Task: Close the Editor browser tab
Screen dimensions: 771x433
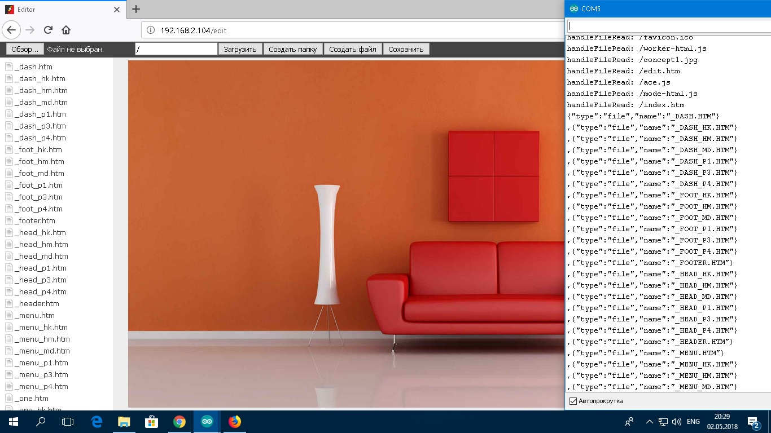Action: pos(117,10)
